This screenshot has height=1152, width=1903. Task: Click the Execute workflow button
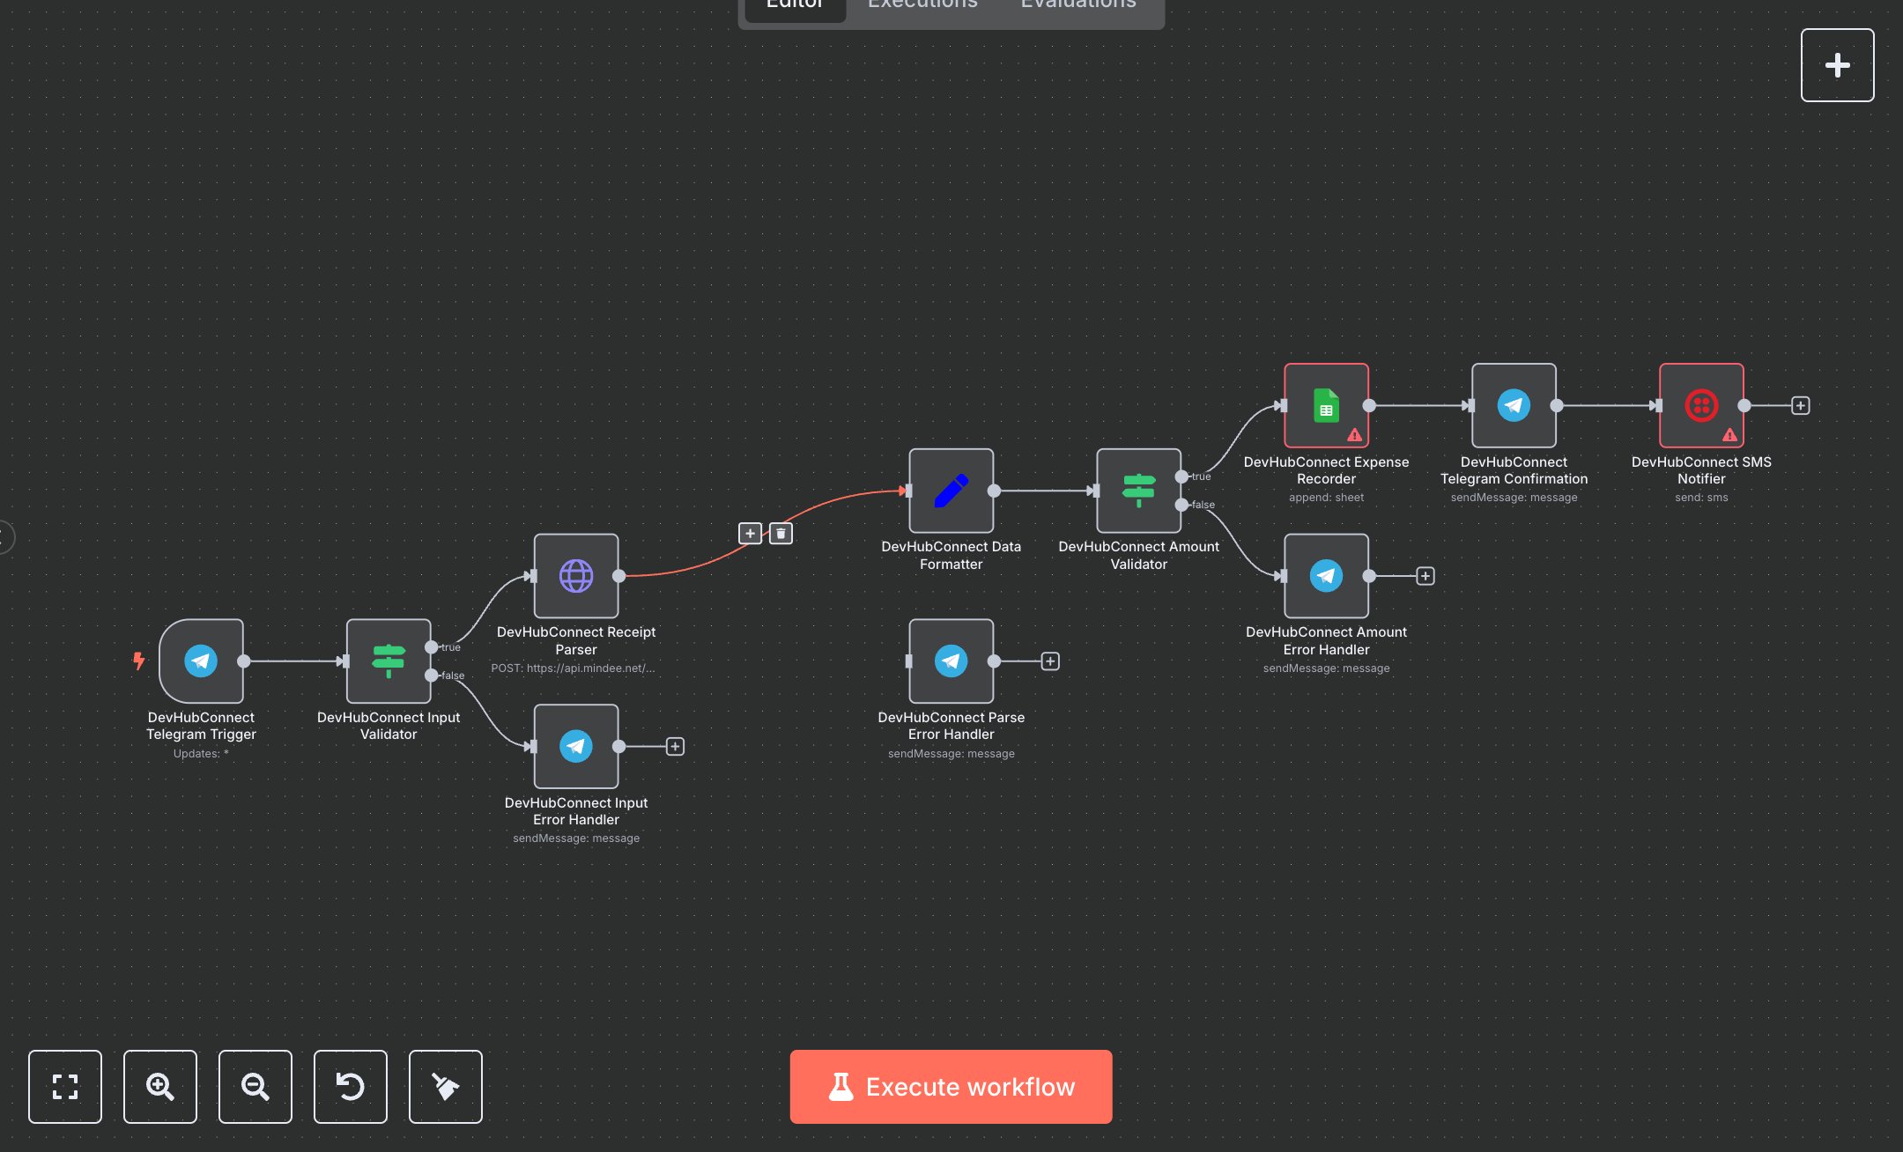[x=951, y=1086]
